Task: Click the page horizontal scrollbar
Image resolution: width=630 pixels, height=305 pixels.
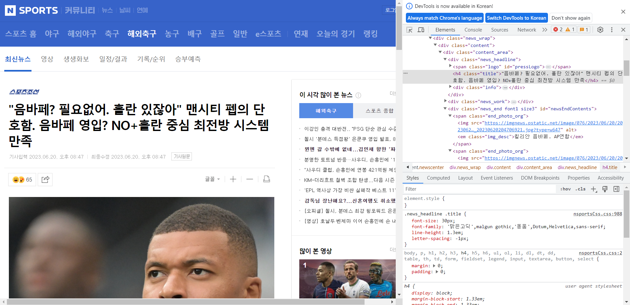Action: click(185, 302)
